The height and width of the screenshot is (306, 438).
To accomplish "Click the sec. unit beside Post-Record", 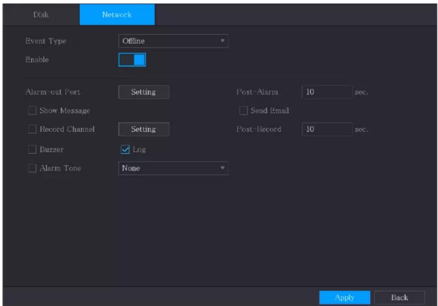I will pyautogui.click(x=361, y=130).
